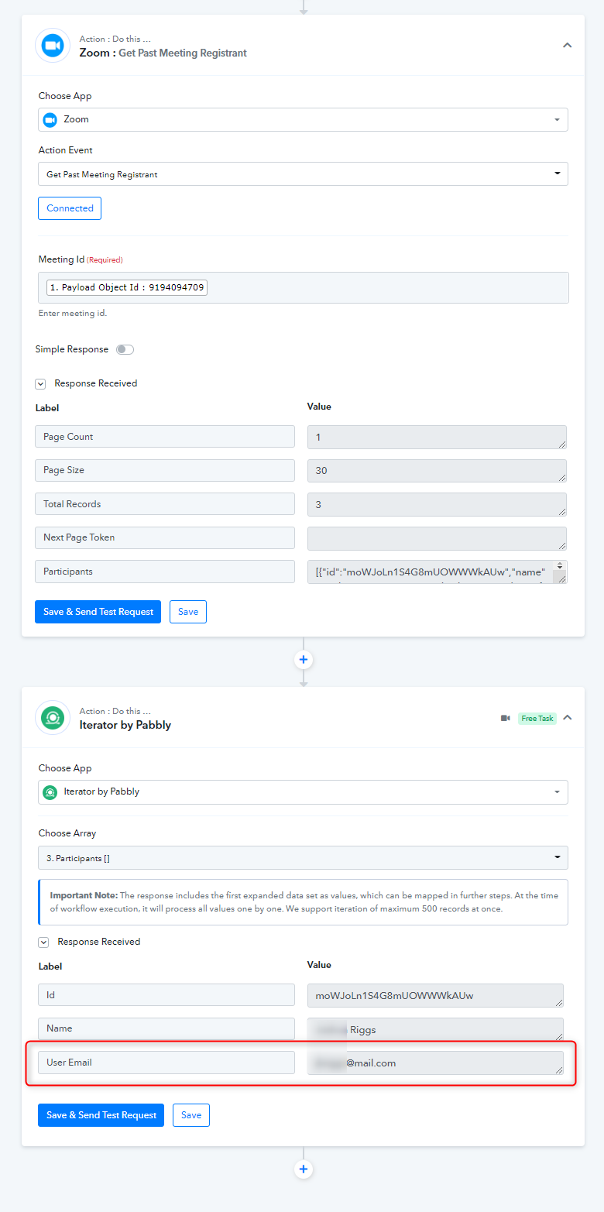Click the Total Records value 3
The image size is (604, 1212).
pyautogui.click(x=437, y=504)
